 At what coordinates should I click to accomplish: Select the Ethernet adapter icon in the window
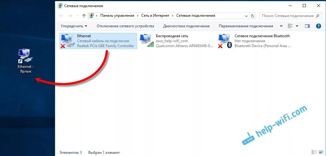click(x=67, y=41)
